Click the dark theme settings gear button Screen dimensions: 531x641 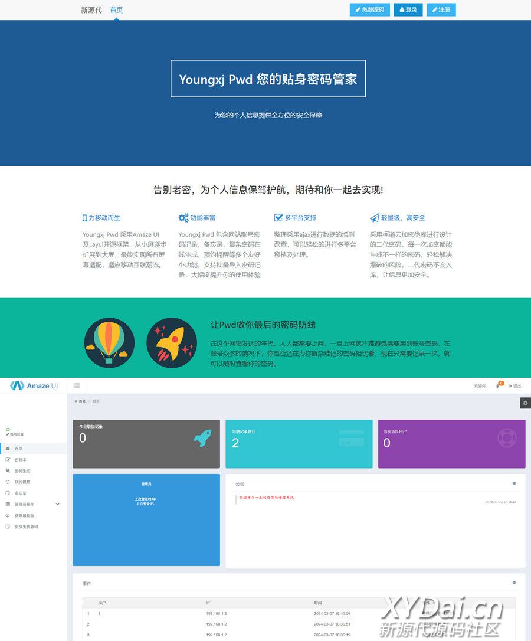tap(525, 403)
